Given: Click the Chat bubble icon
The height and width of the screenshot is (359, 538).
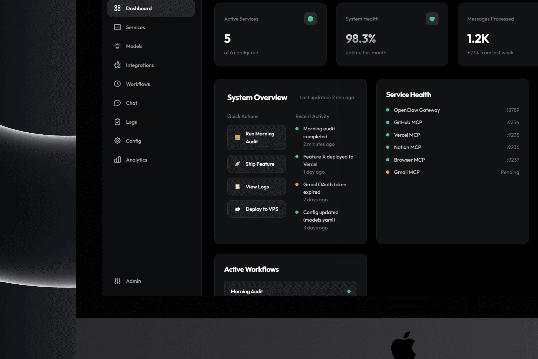Looking at the screenshot, I should 117,103.
